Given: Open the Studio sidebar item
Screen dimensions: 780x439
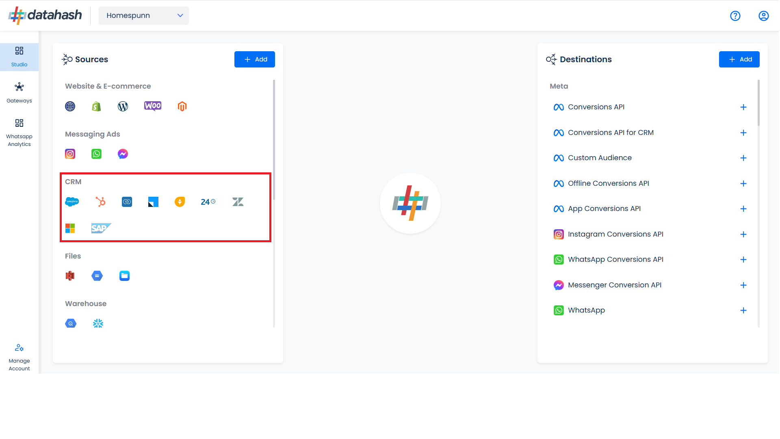Looking at the screenshot, I should [19, 57].
